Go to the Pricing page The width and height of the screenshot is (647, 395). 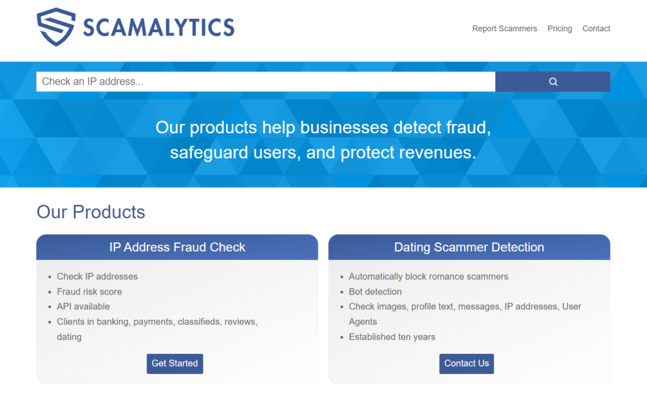559,28
